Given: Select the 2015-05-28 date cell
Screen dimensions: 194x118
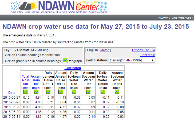Looking at the screenshot, I should click(x=12, y=102).
